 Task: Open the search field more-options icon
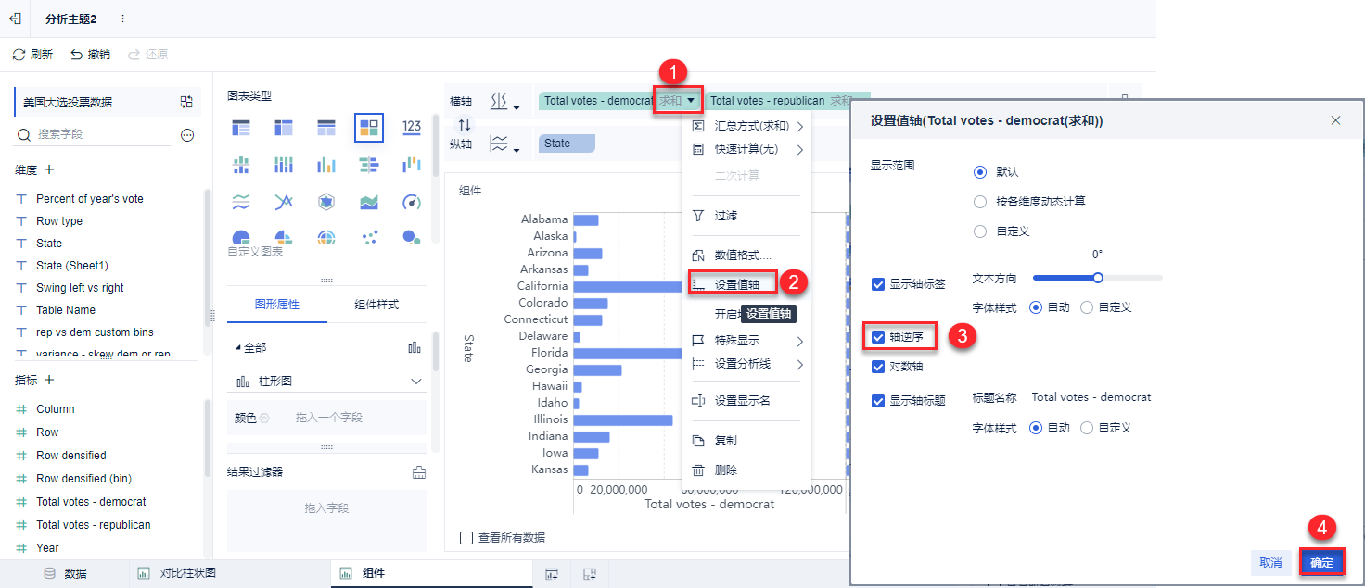(187, 135)
